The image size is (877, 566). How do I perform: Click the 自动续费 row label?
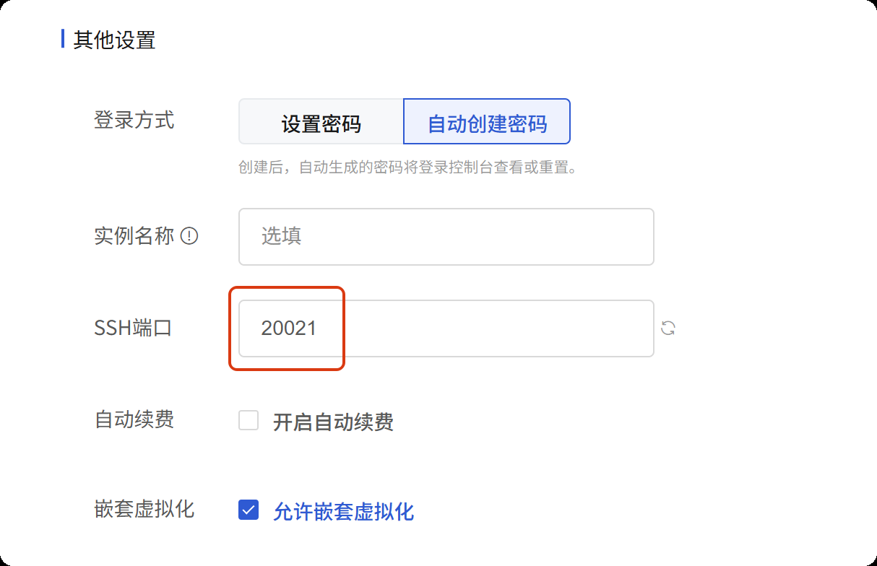[x=134, y=419]
